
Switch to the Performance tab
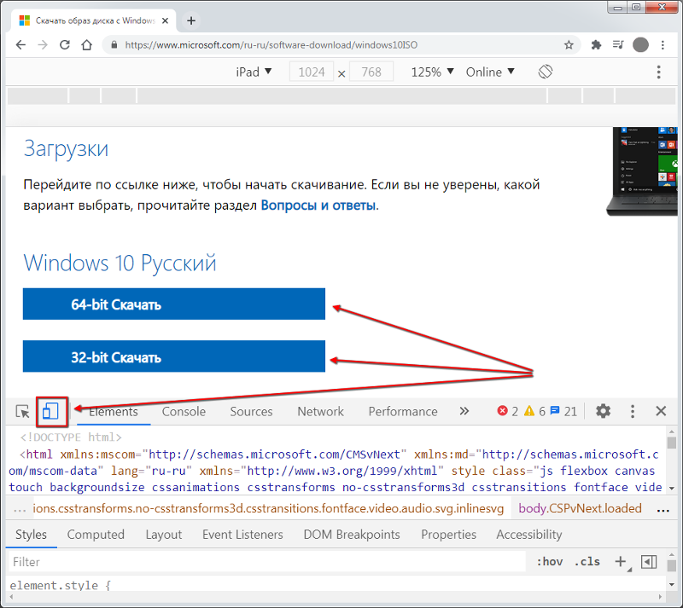coord(403,411)
